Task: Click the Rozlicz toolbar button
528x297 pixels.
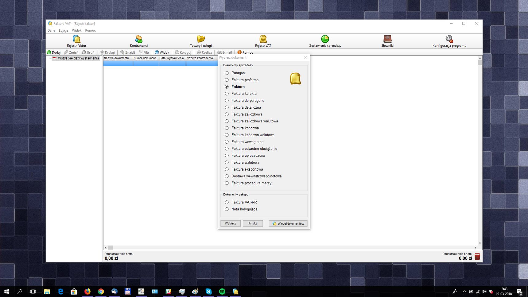Action: pos(204,52)
